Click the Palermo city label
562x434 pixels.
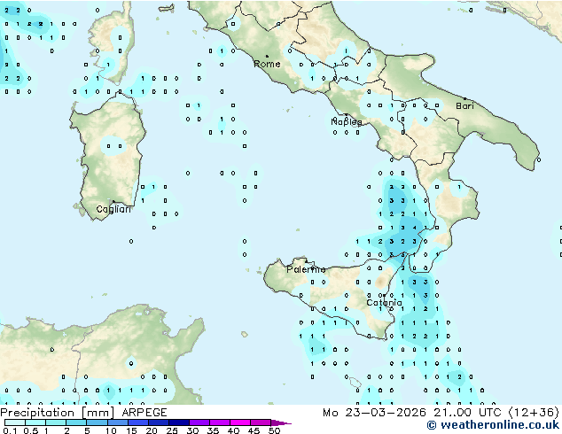[306, 269]
